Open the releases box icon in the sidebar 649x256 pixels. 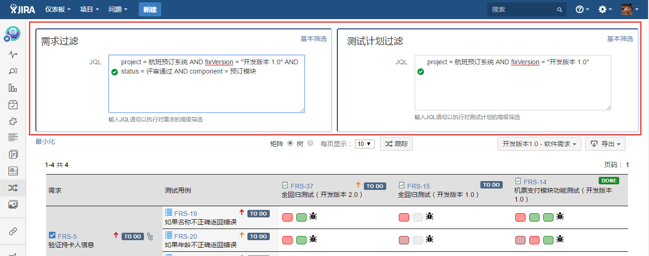click(x=13, y=105)
